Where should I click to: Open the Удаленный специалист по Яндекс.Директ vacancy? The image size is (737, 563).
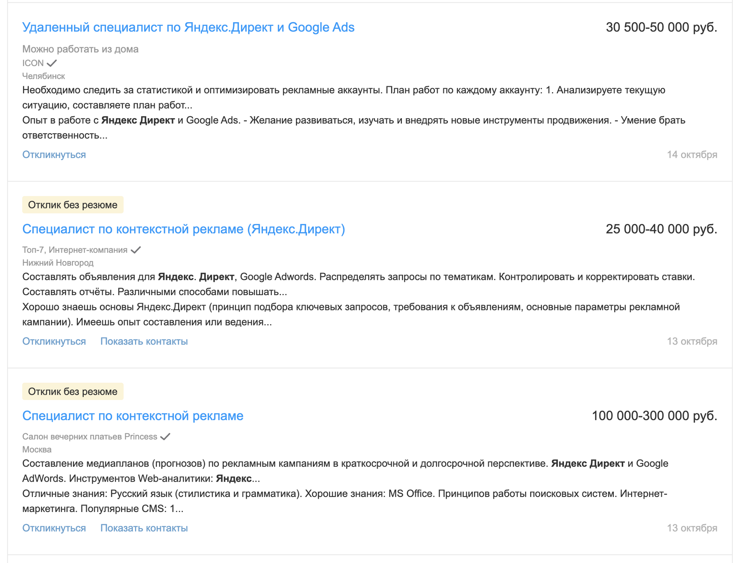[x=188, y=27]
